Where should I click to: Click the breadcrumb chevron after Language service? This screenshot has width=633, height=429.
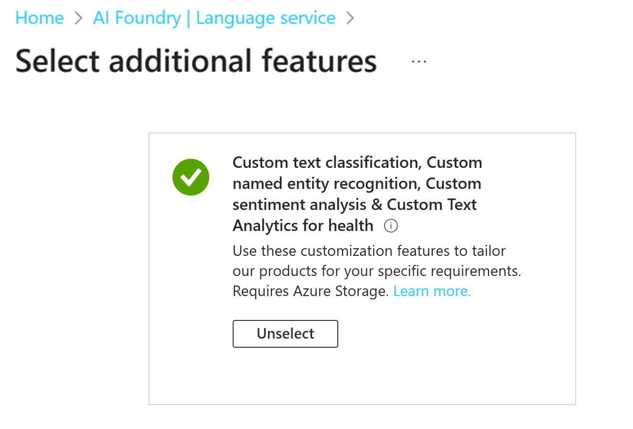pos(351,18)
